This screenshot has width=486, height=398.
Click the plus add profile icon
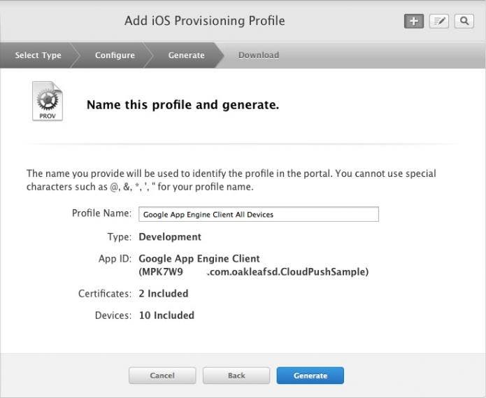[414, 21]
